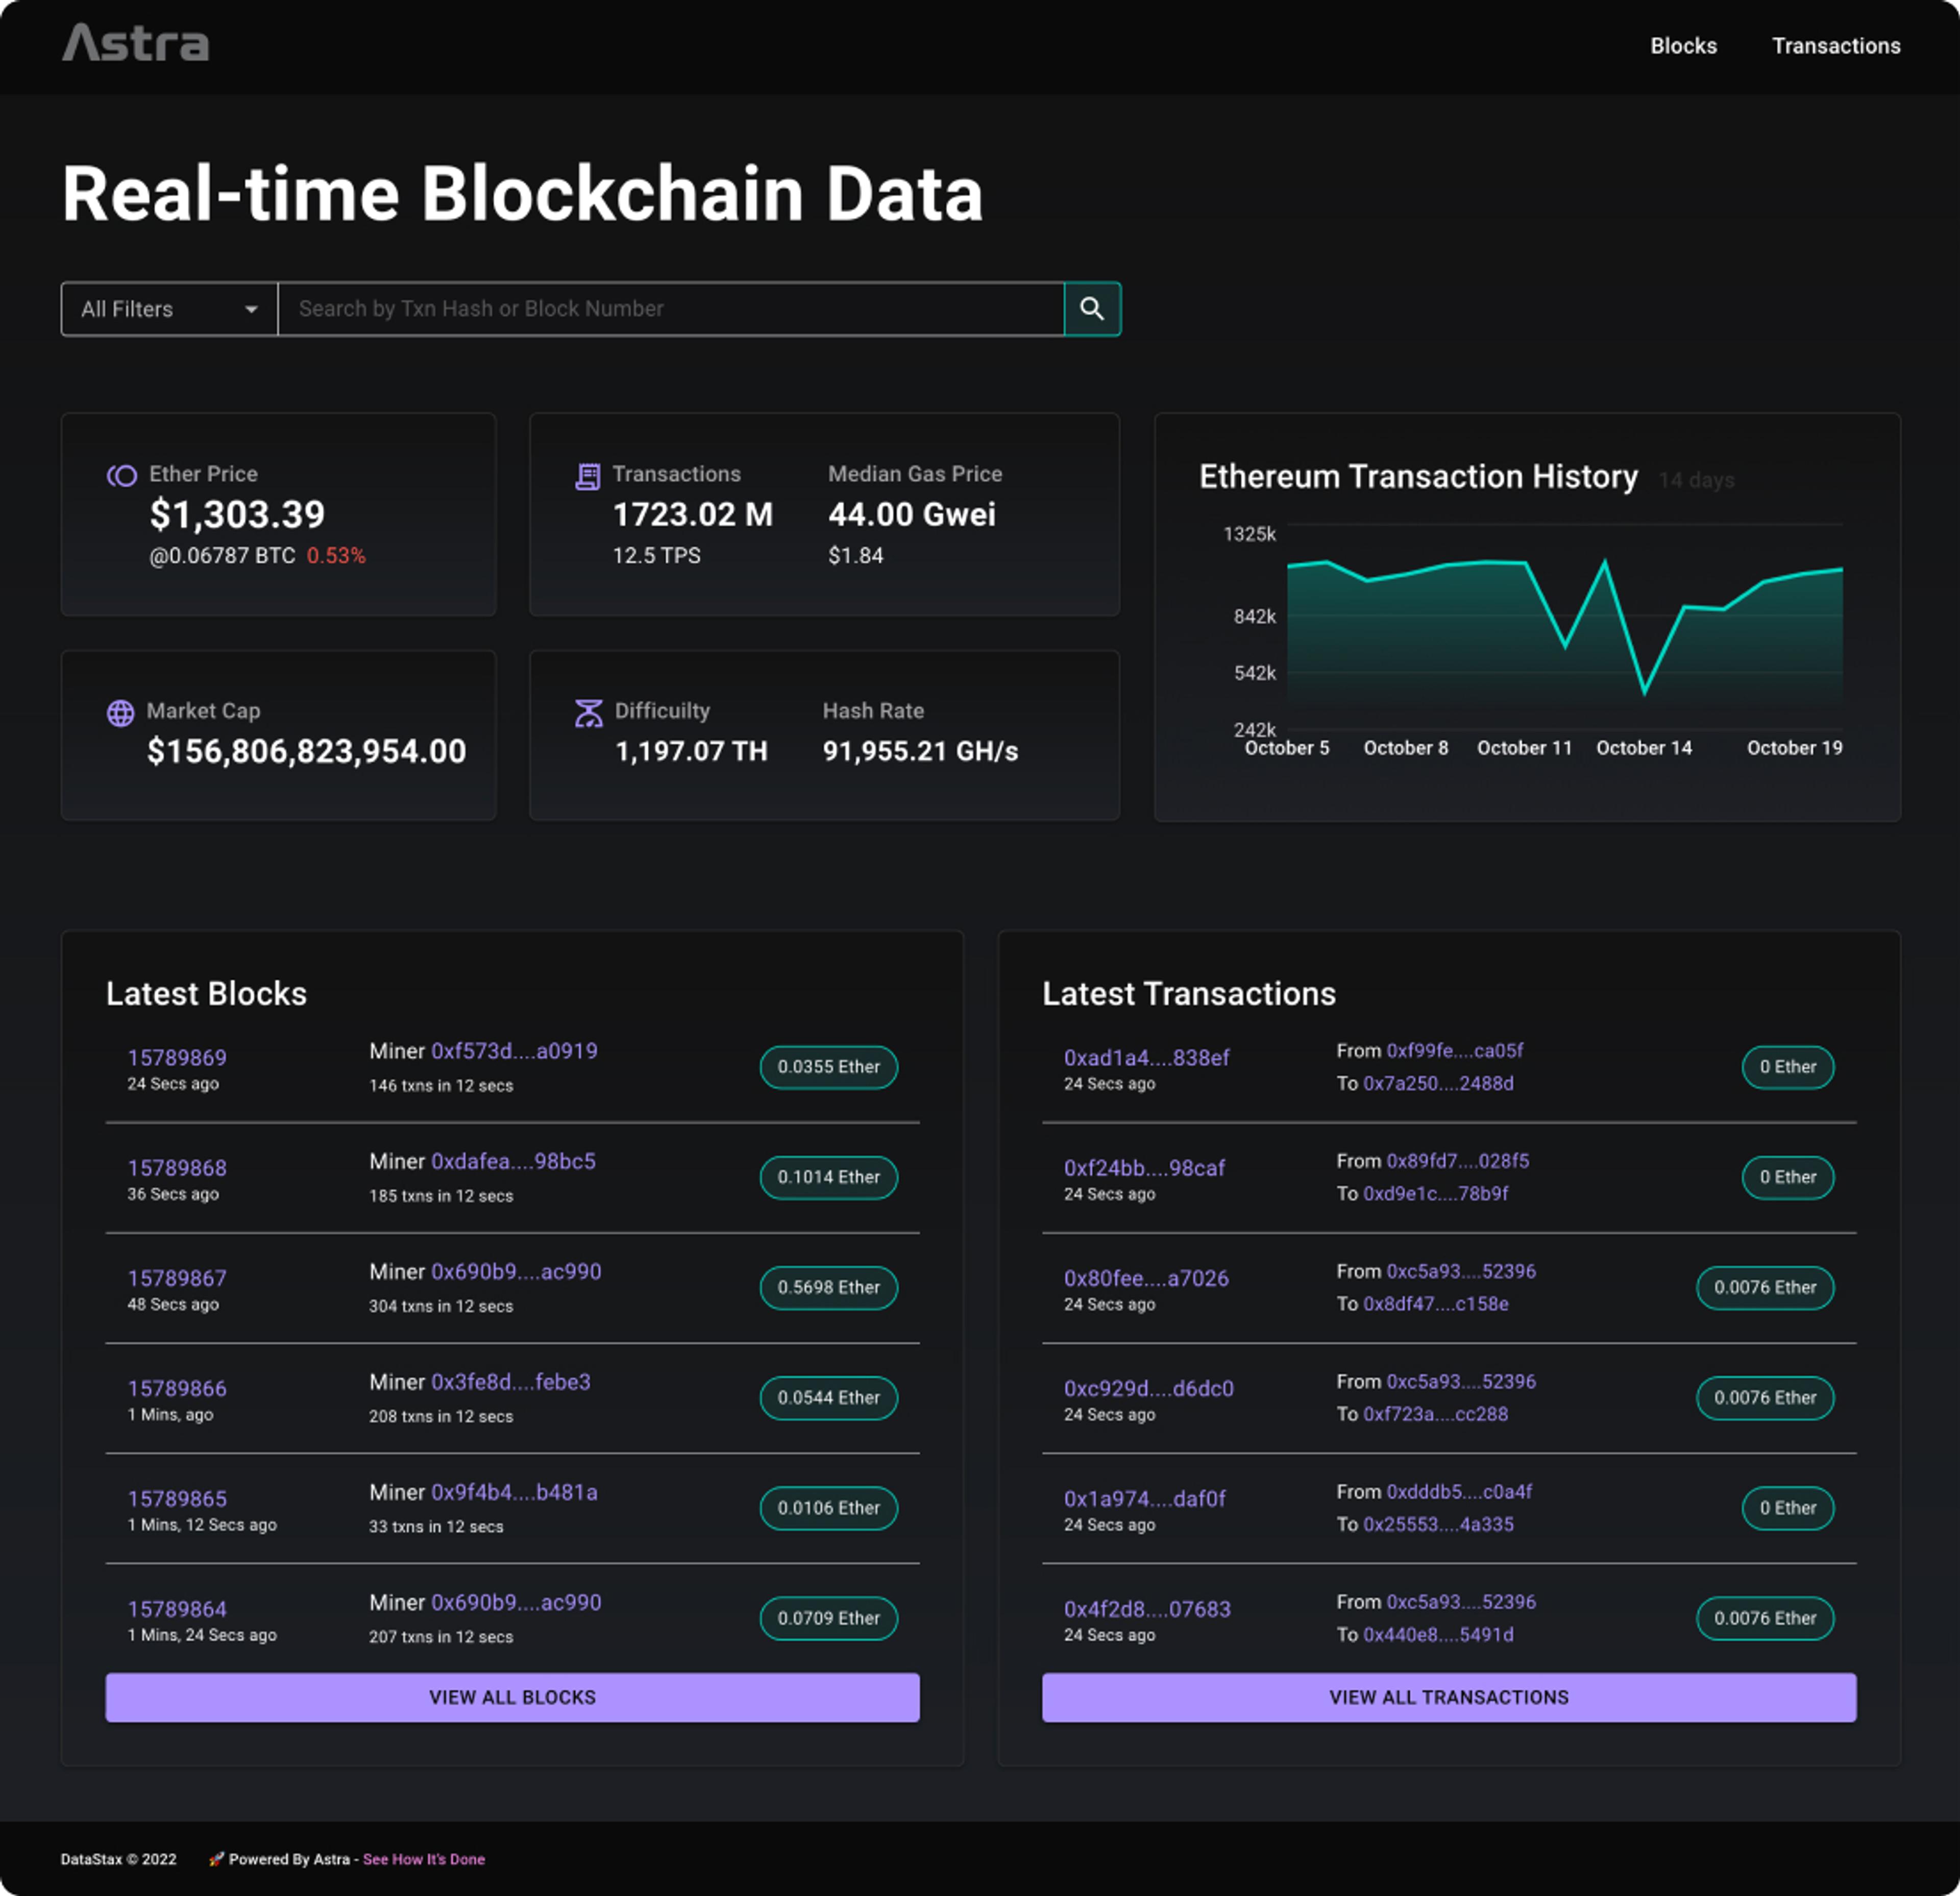Click the See How It's Done link
The width and height of the screenshot is (1960, 1896).
[424, 1859]
